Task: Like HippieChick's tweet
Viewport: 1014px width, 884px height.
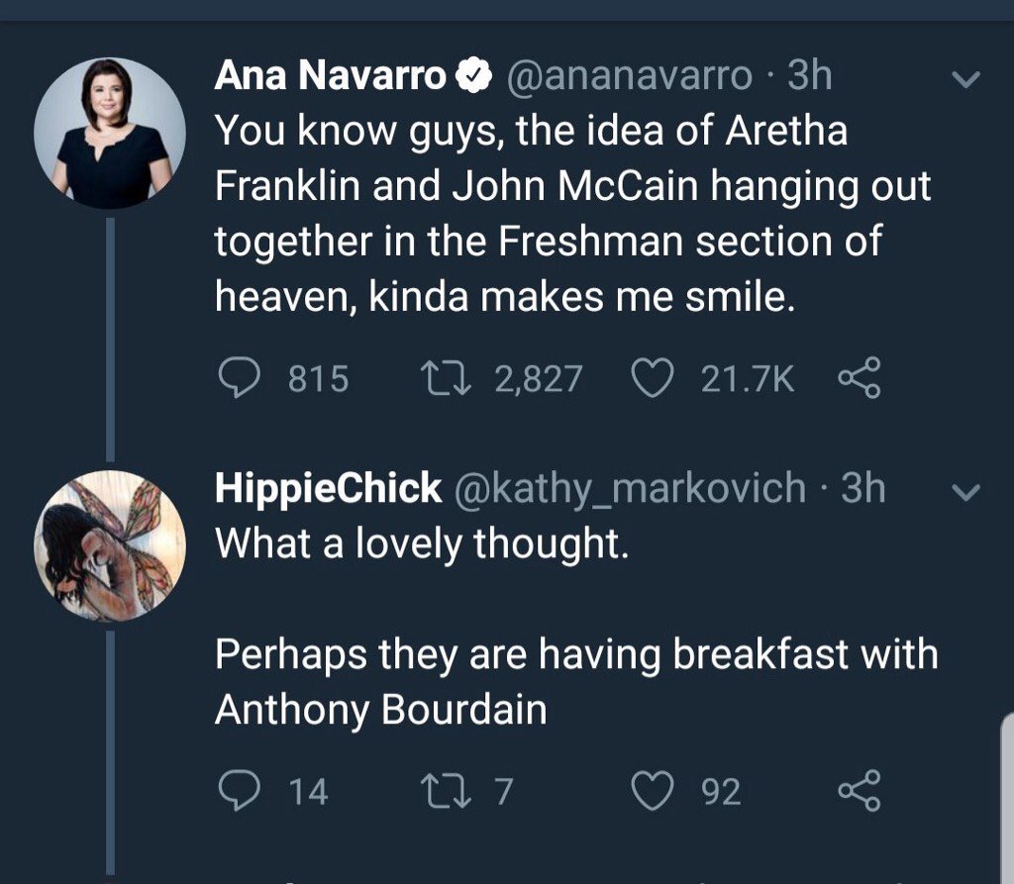Action: [x=651, y=790]
